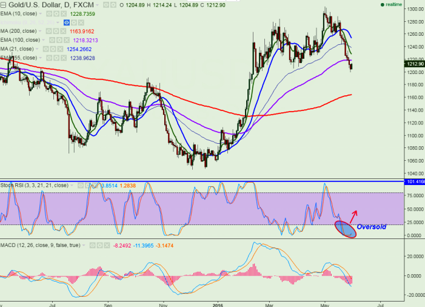This screenshot has width=425, height=307.
Task: Expand Stoch RSI indicator dropdown arrow
Action: click(72, 186)
